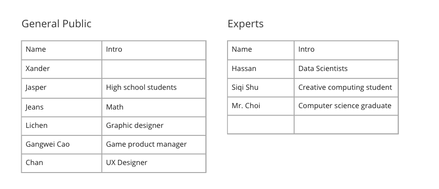Click the Data Scientists cell

[346, 69]
